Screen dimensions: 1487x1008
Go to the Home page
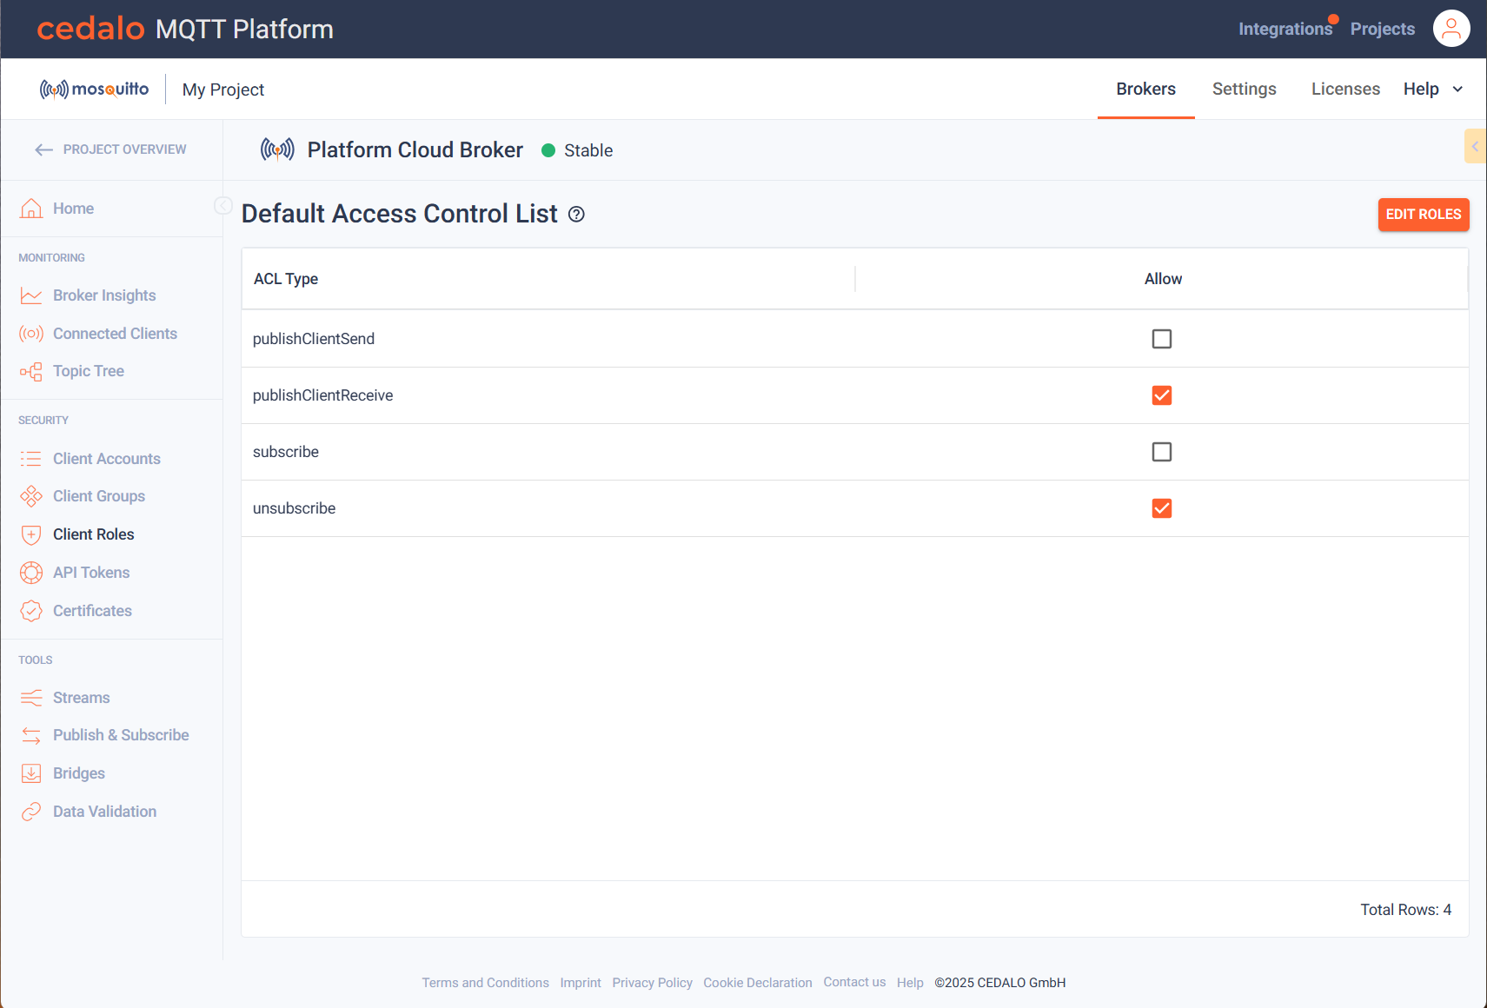[73, 209]
